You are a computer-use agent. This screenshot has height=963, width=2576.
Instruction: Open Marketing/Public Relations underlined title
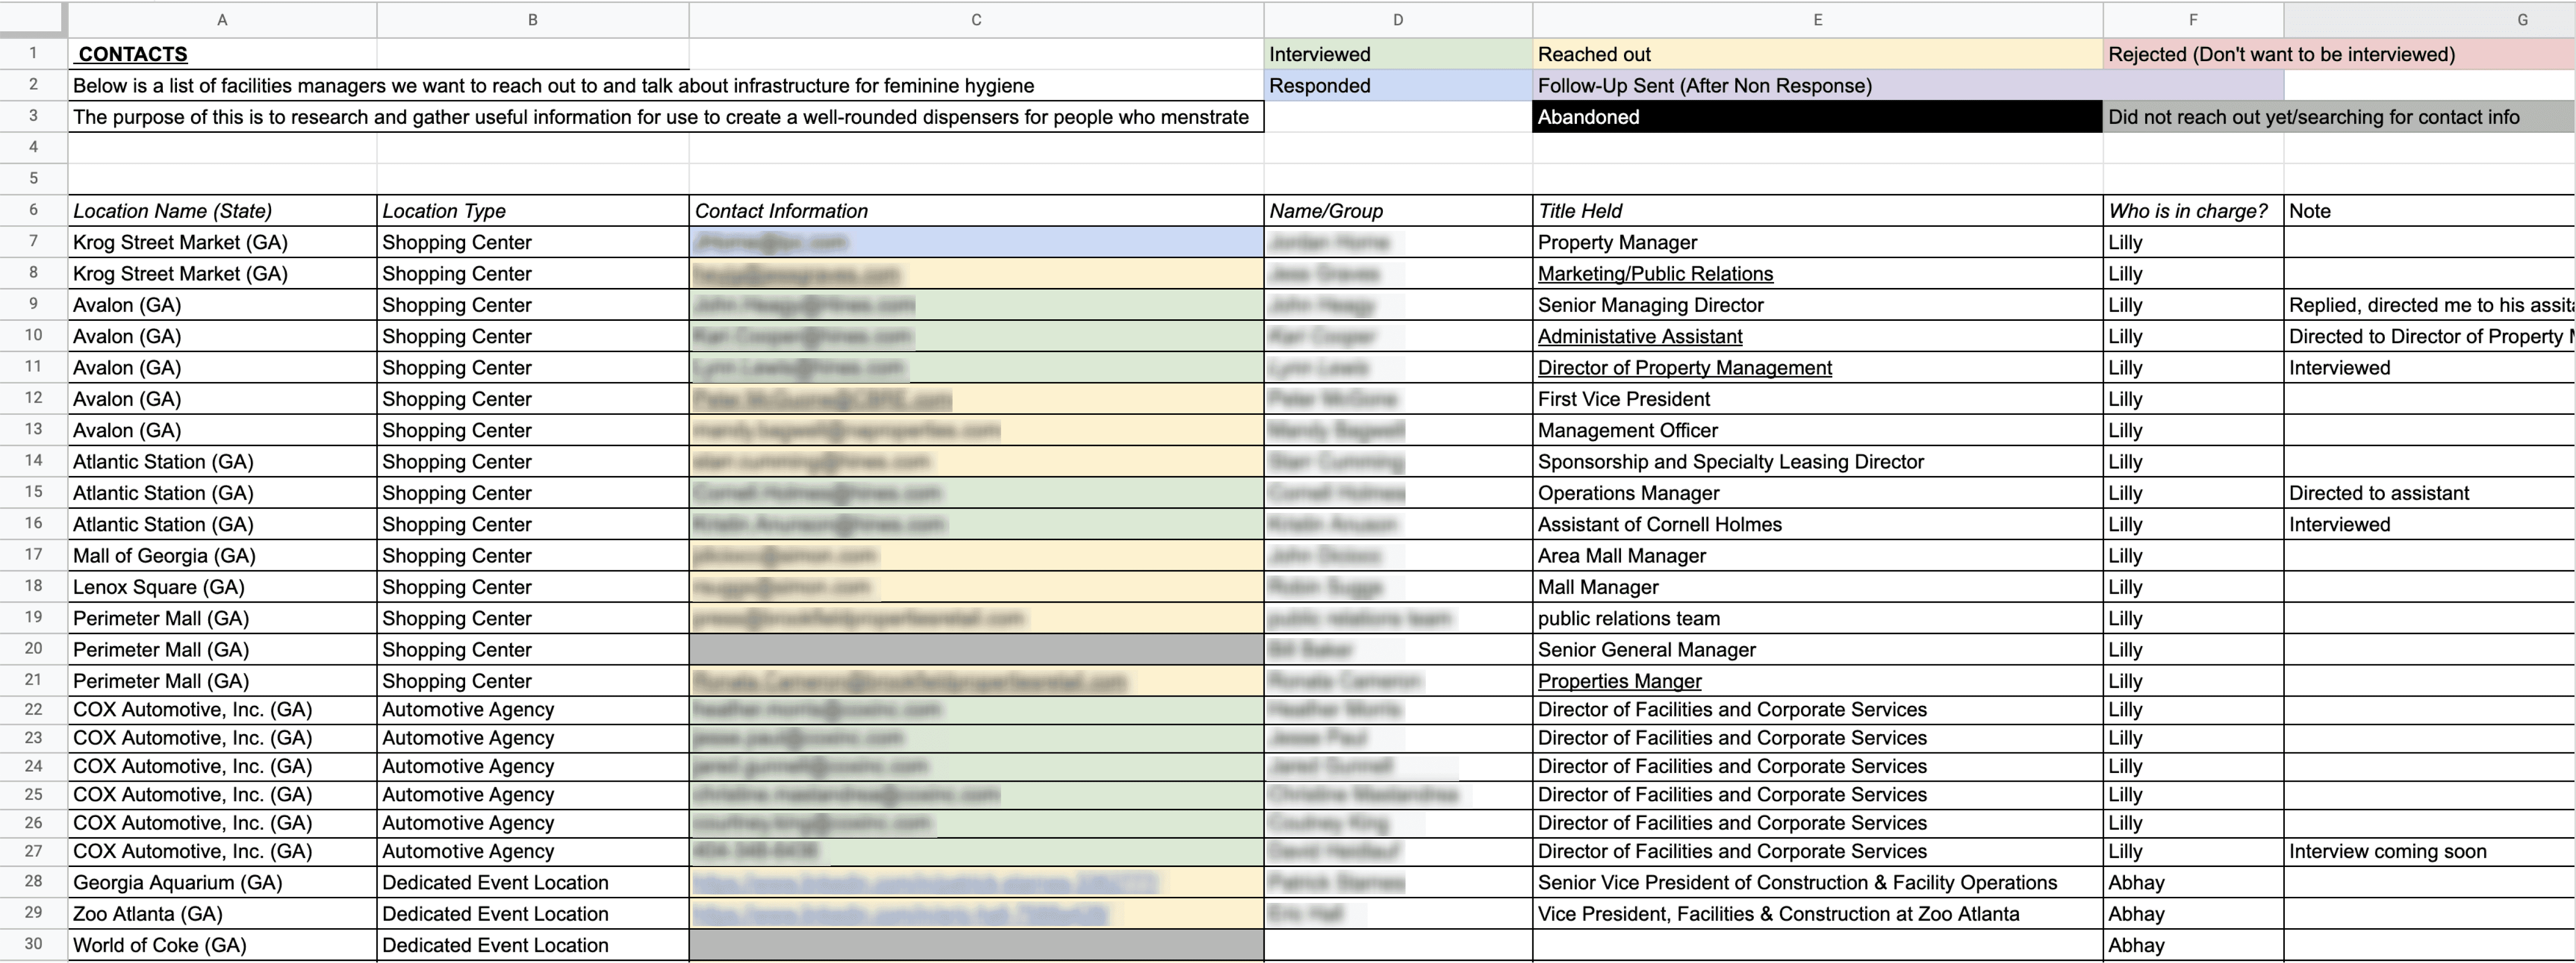point(1655,274)
